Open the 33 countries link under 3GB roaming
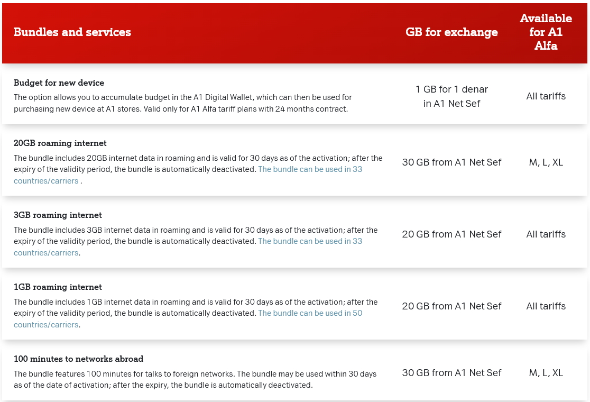 click(x=310, y=241)
